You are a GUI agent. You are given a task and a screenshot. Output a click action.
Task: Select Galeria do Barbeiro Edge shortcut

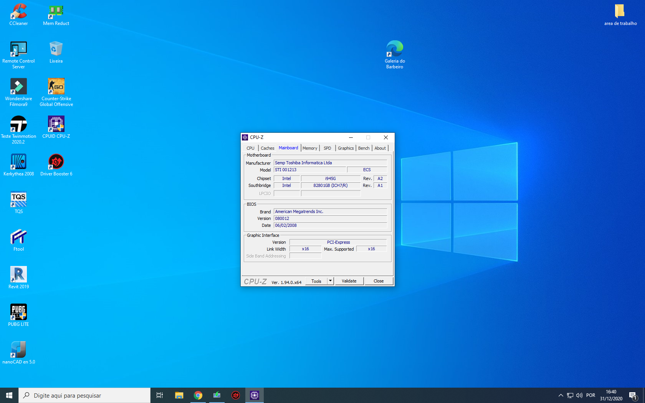tap(395, 55)
